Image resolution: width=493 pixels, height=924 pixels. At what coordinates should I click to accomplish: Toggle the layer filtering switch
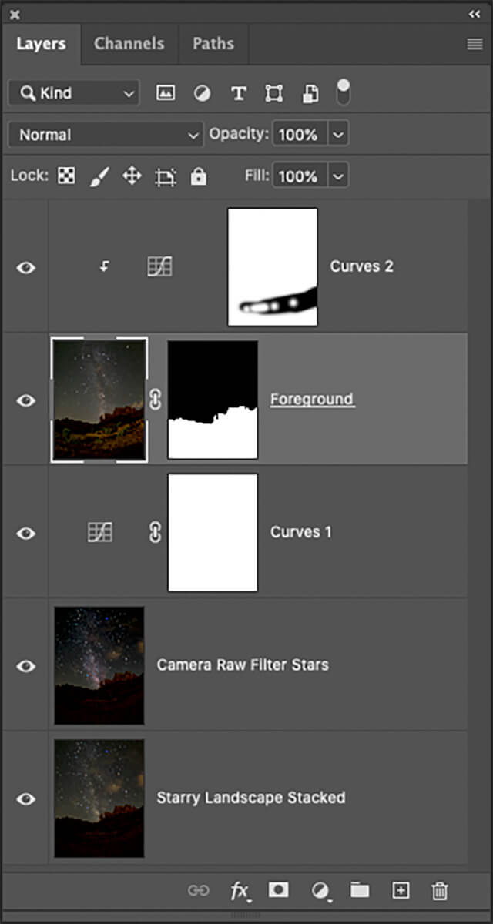coord(344,92)
